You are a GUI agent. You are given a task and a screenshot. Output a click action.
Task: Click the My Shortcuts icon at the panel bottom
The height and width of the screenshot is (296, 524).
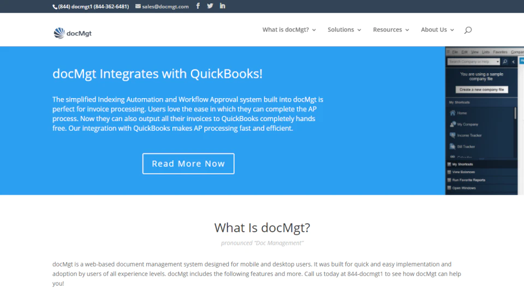tap(449, 164)
